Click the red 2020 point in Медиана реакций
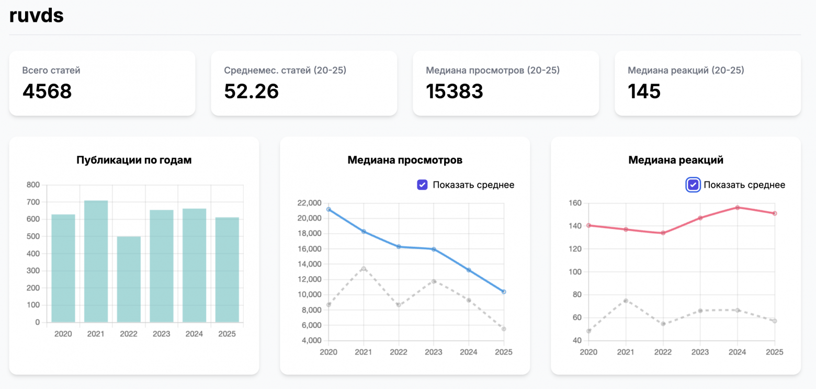Viewport: 816px width, 389px height. (588, 225)
